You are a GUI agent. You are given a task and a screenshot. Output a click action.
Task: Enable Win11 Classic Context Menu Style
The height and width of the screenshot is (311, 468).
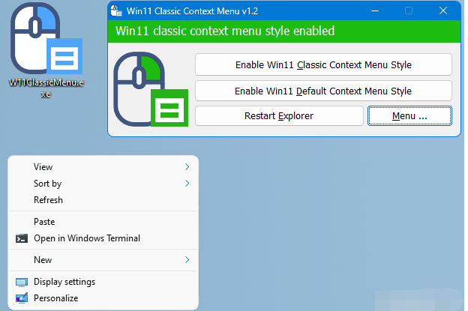(x=323, y=64)
